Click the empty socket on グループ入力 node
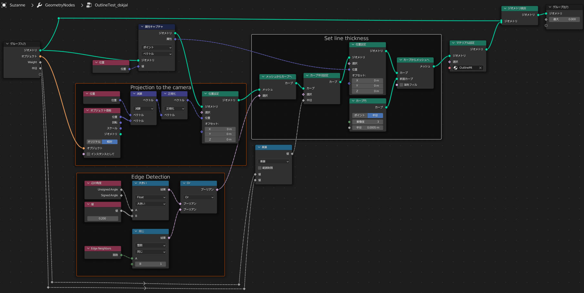The width and height of the screenshot is (584, 293). pyautogui.click(x=40, y=74)
